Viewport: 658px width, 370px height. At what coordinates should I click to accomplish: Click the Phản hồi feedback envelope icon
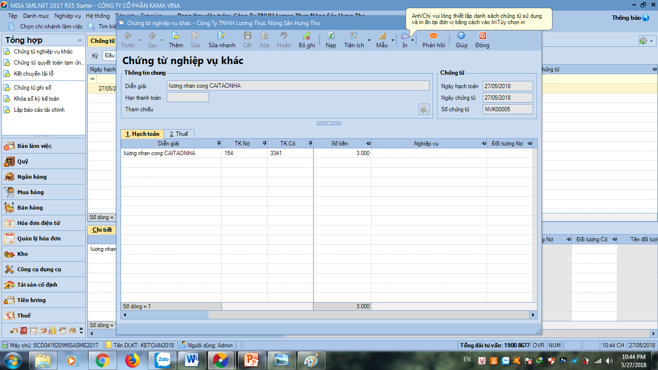coord(434,36)
